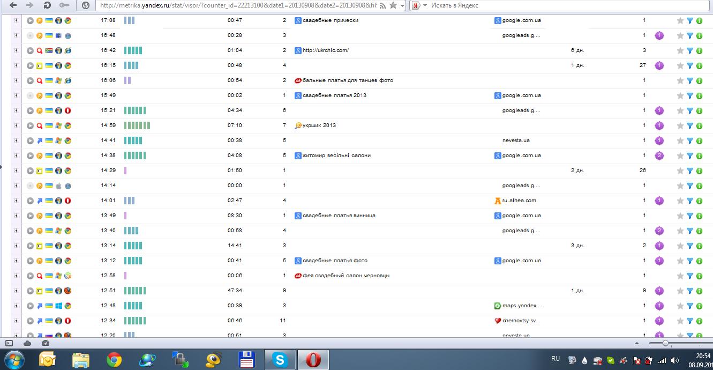Open green info icon of 14:01 visit

(699, 201)
